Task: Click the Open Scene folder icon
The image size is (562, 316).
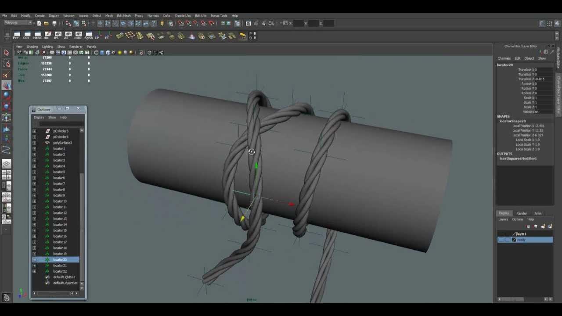Action: (x=46, y=23)
